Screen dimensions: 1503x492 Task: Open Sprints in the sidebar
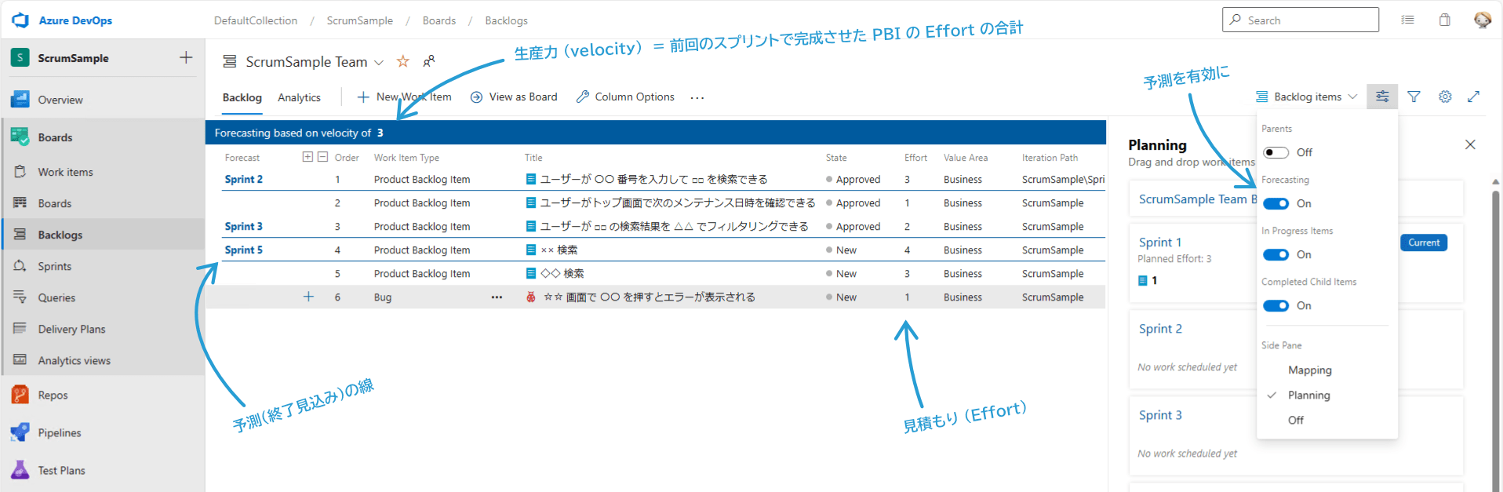[54, 266]
